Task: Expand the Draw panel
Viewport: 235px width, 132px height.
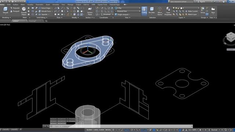Action: [59, 18]
